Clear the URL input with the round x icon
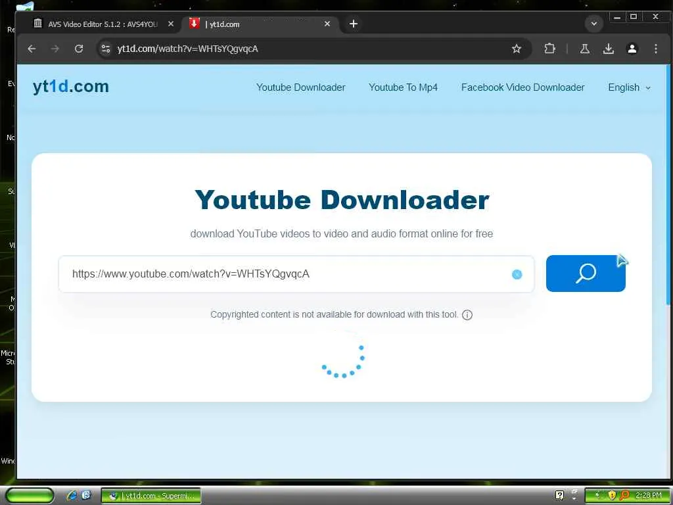Viewport: 673px width, 505px height. point(517,274)
